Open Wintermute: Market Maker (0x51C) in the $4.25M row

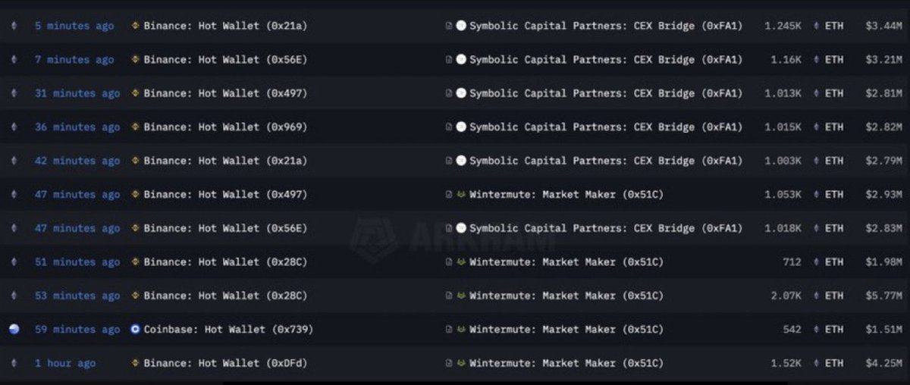(x=566, y=363)
